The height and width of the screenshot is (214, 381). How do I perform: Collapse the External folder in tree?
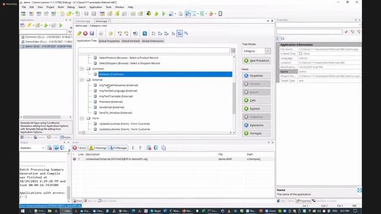[82, 80]
